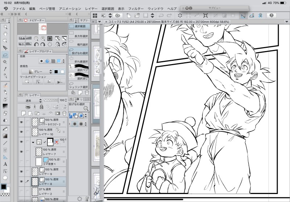Viewport: 290px width, 202px height.
Task: Click the Undo arrow in command bar
Action: coord(161,16)
